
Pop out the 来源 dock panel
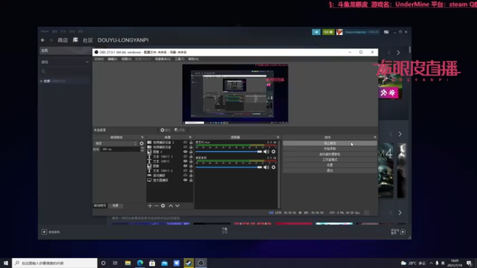pos(190,138)
